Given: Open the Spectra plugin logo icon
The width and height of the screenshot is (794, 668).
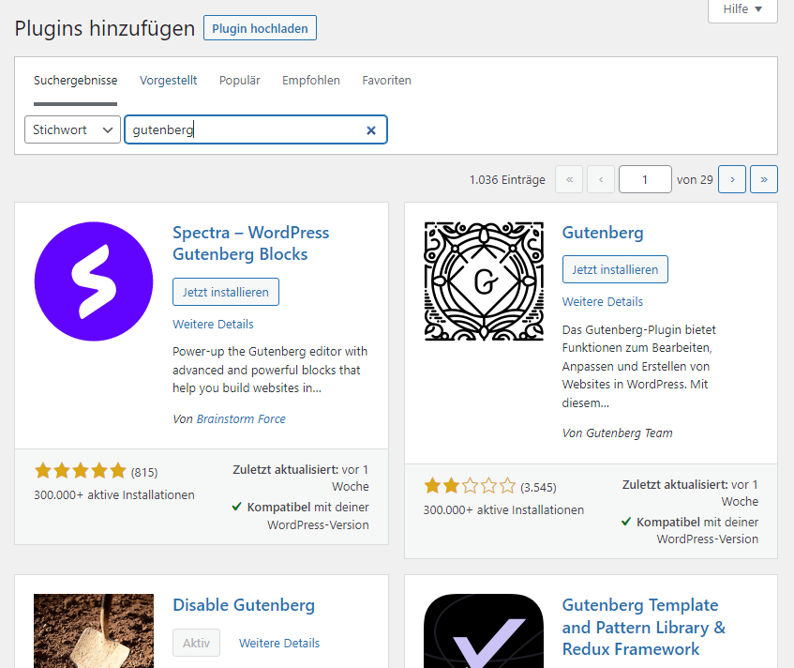Looking at the screenshot, I should click(94, 281).
